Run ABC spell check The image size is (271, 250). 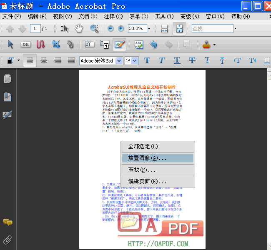tap(139, 45)
